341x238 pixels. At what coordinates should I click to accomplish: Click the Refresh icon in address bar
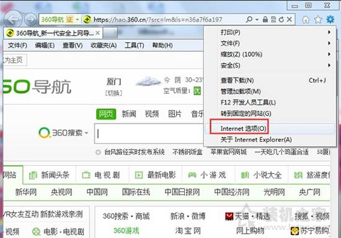tap(281, 20)
